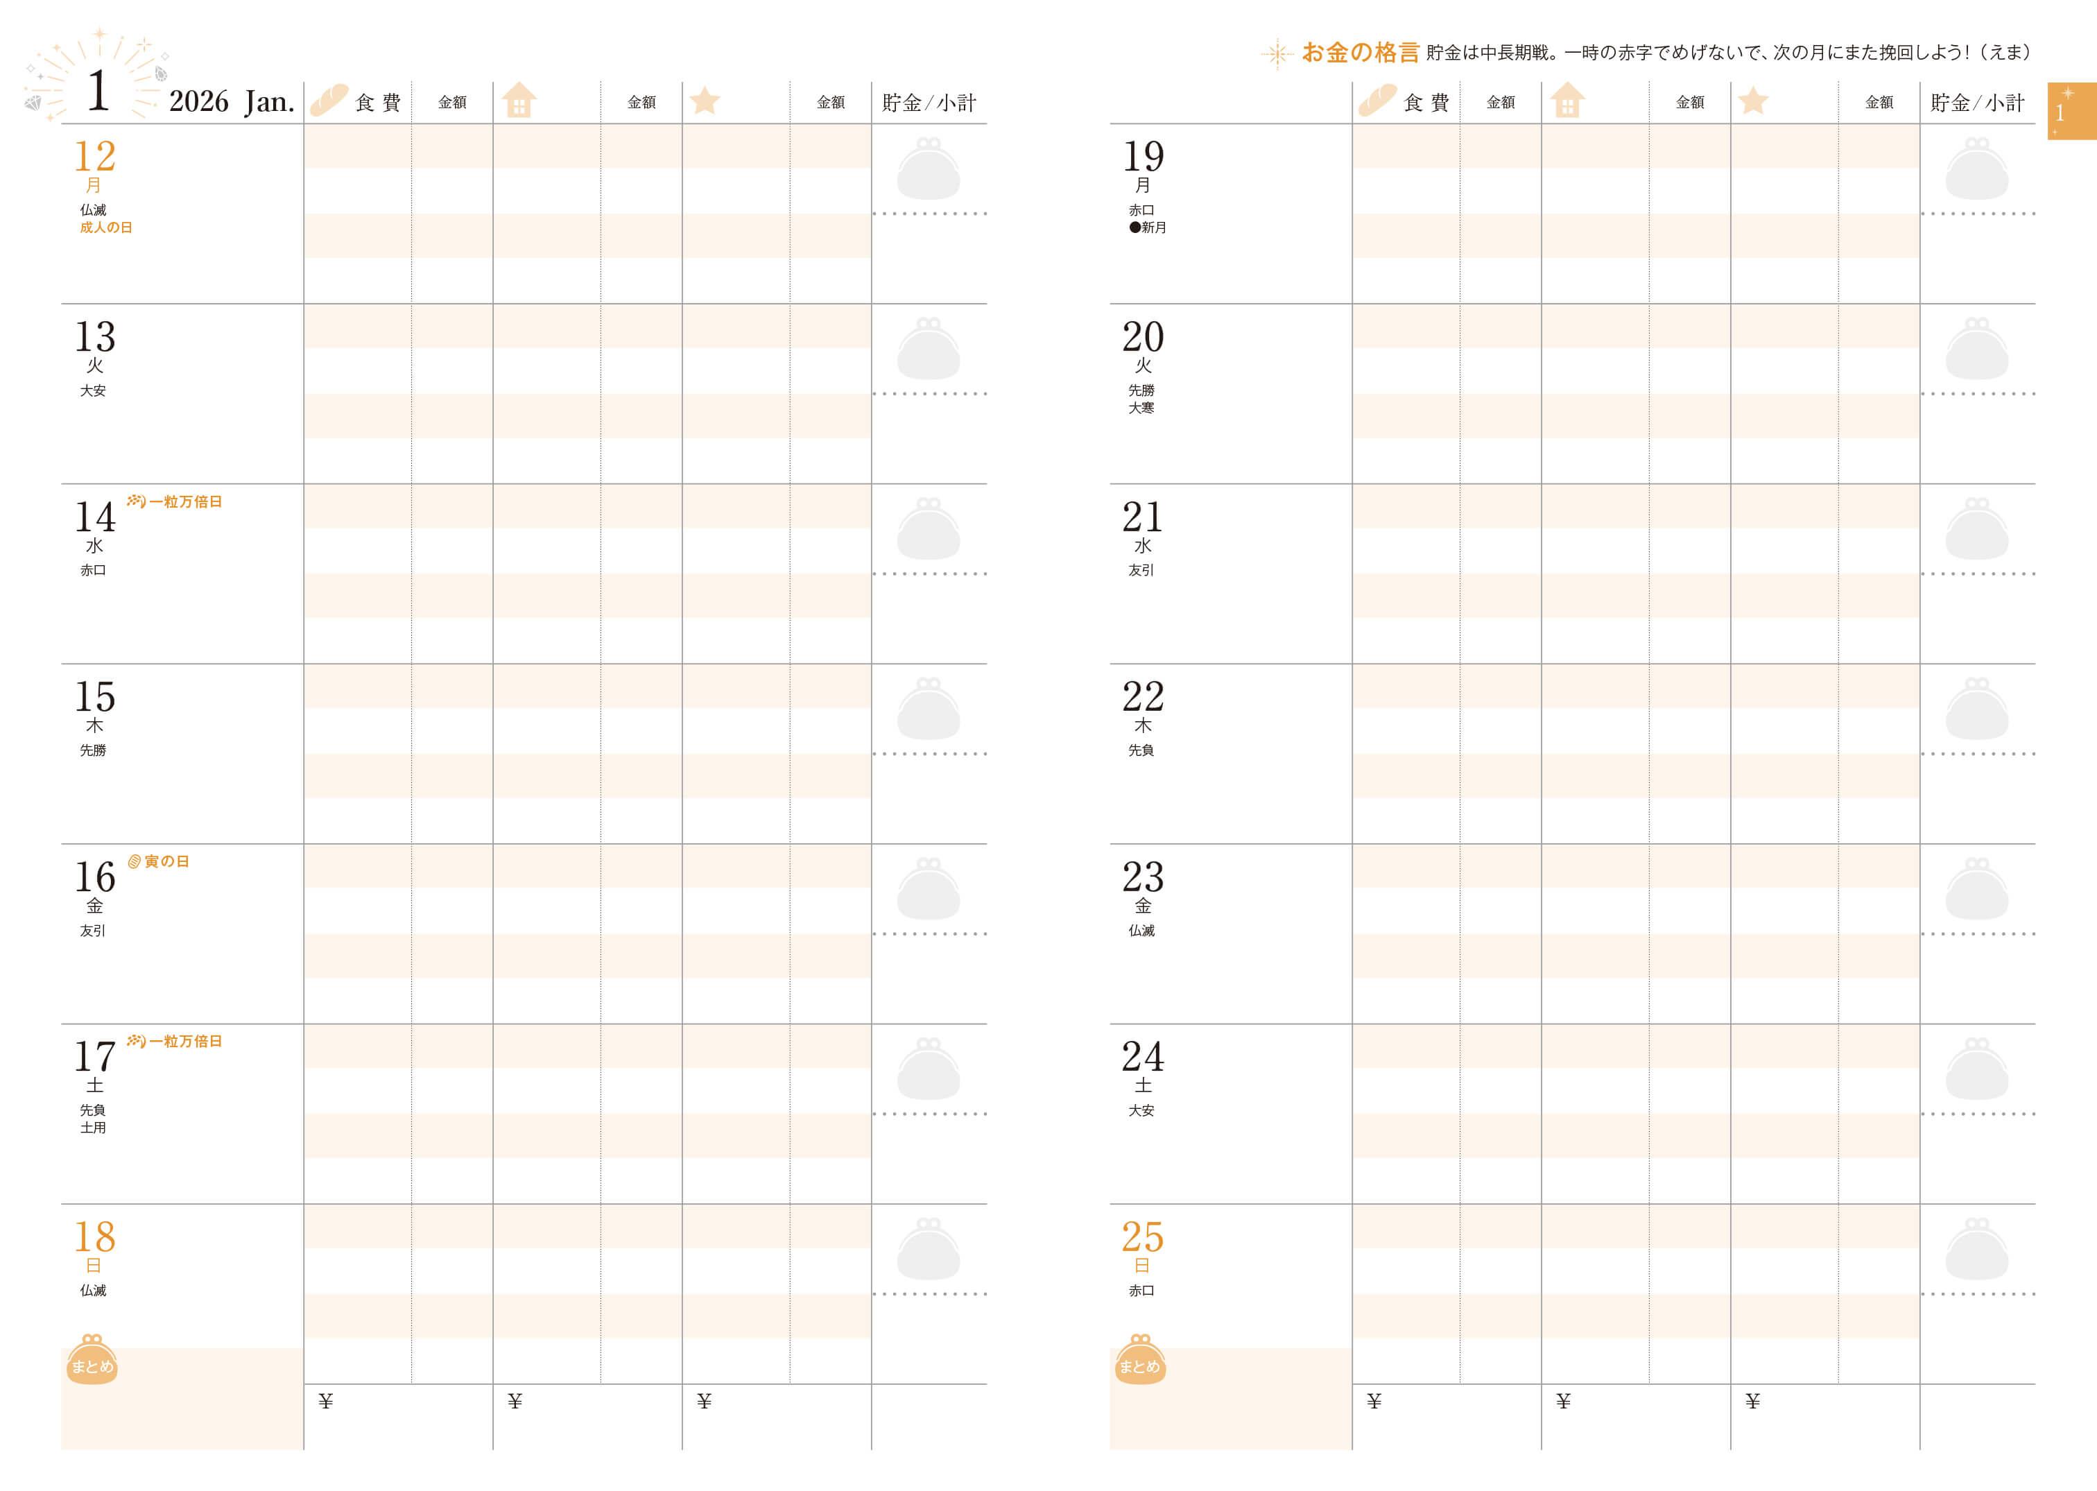
Task: Click the date number 20 on the right page
Action: point(1143,336)
